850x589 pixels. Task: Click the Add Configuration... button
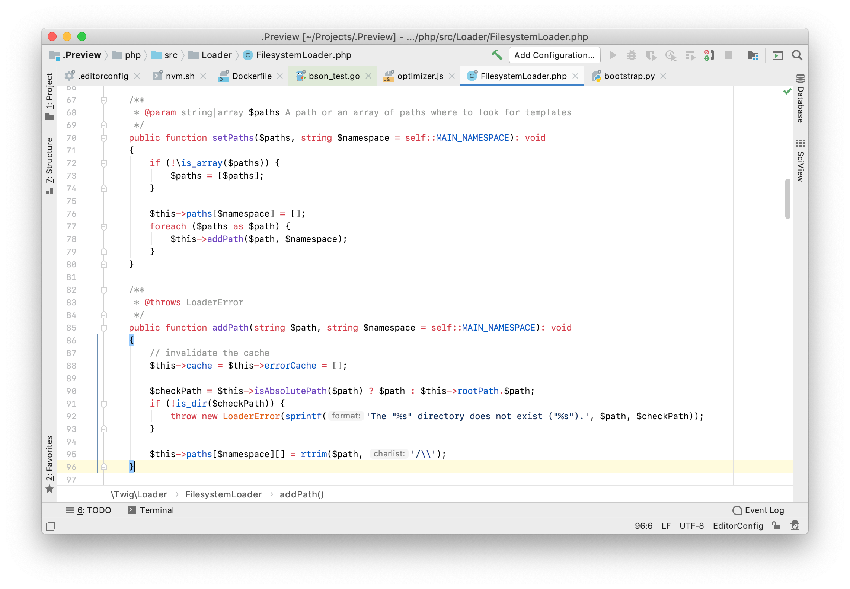click(554, 55)
